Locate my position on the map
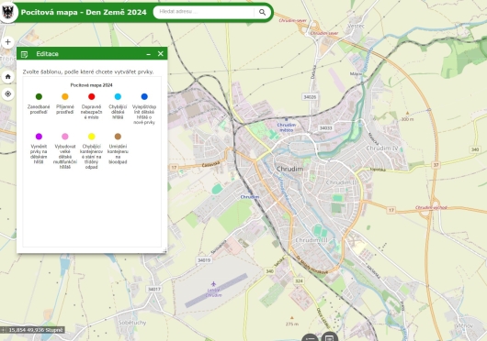The height and width of the screenshot is (341, 487). pyautogui.click(x=7, y=93)
